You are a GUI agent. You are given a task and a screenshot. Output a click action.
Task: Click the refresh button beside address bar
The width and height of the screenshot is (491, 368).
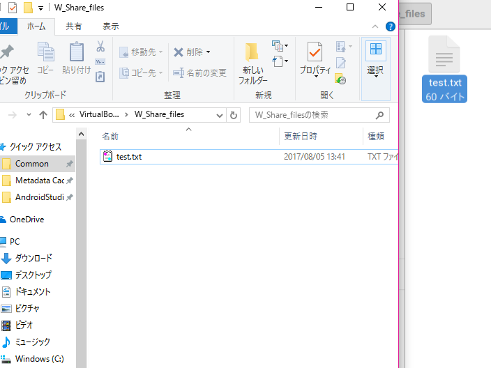[234, 115]
